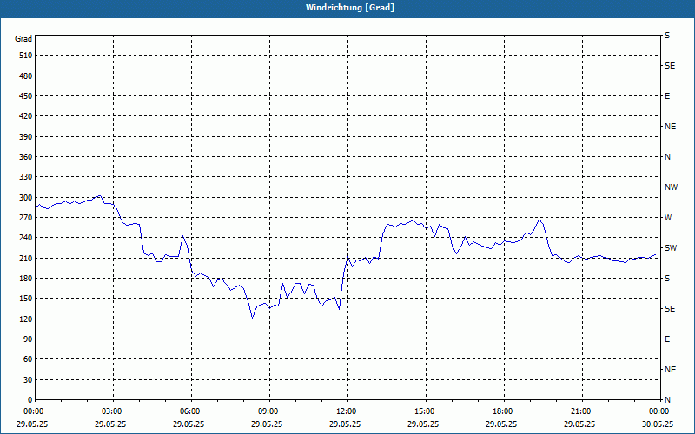Click the E compass label beside the 450 gridline

pyautogui.click(x=667, y=96)
